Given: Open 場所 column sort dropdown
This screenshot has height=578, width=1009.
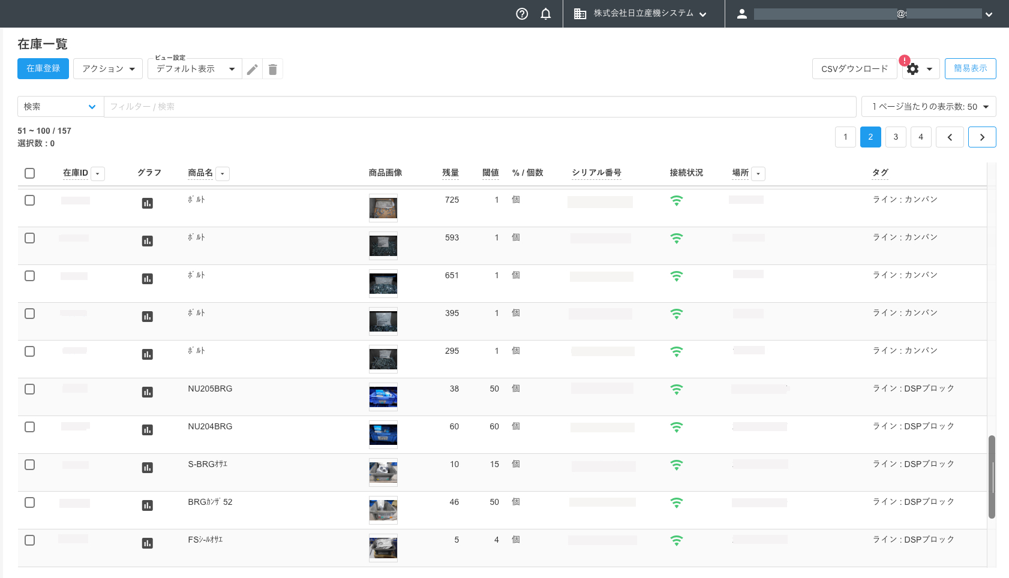Looking at the screenshot, I should (x=758, y=174).
